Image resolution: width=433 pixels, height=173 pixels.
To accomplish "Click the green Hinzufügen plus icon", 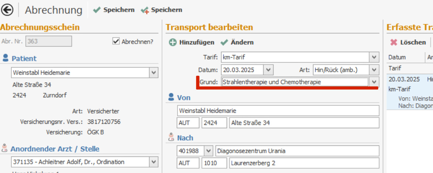I will point(173,43).
